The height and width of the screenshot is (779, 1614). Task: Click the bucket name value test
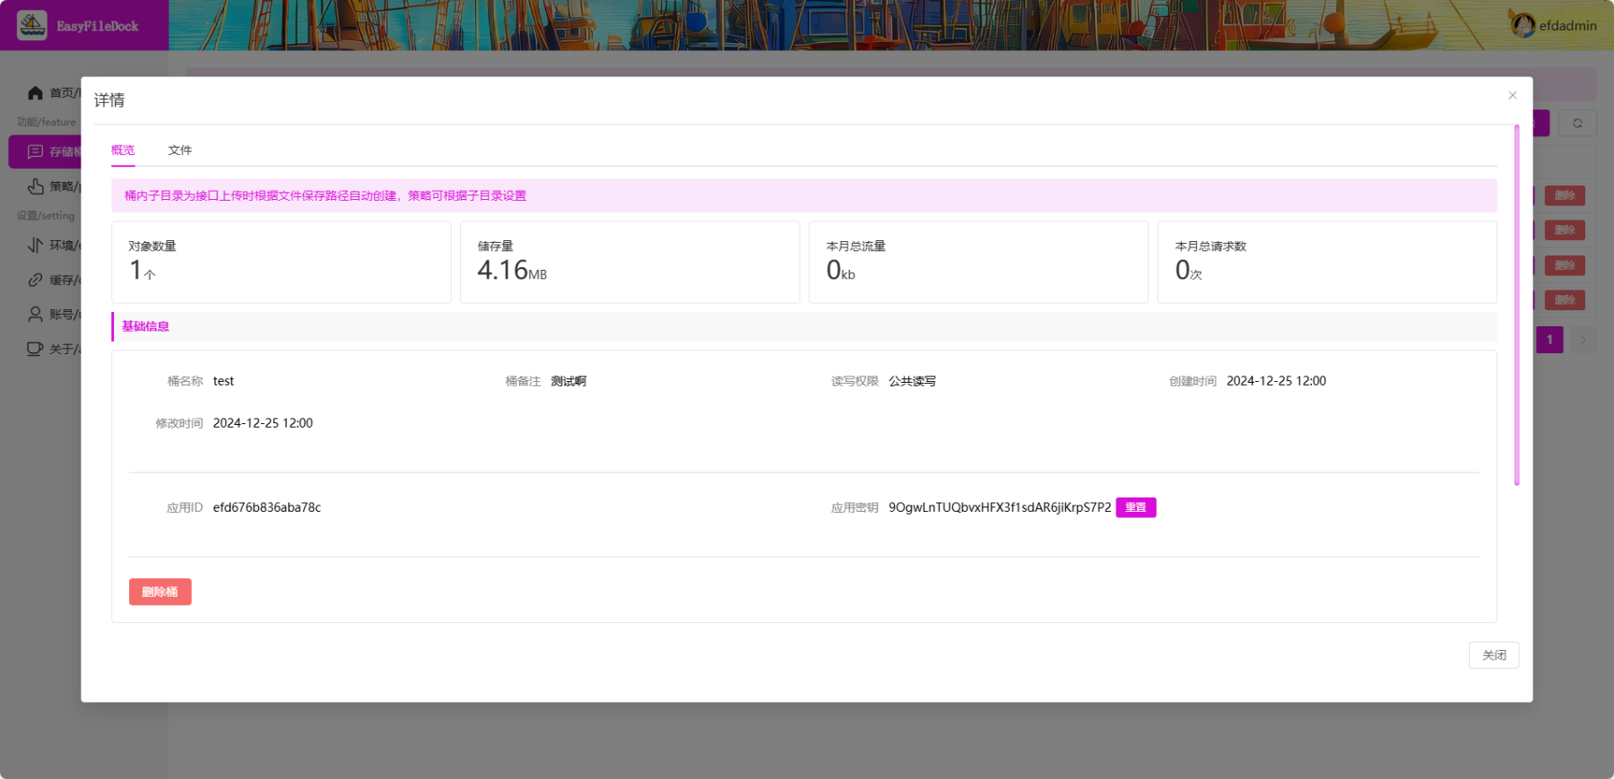point(223,381)
